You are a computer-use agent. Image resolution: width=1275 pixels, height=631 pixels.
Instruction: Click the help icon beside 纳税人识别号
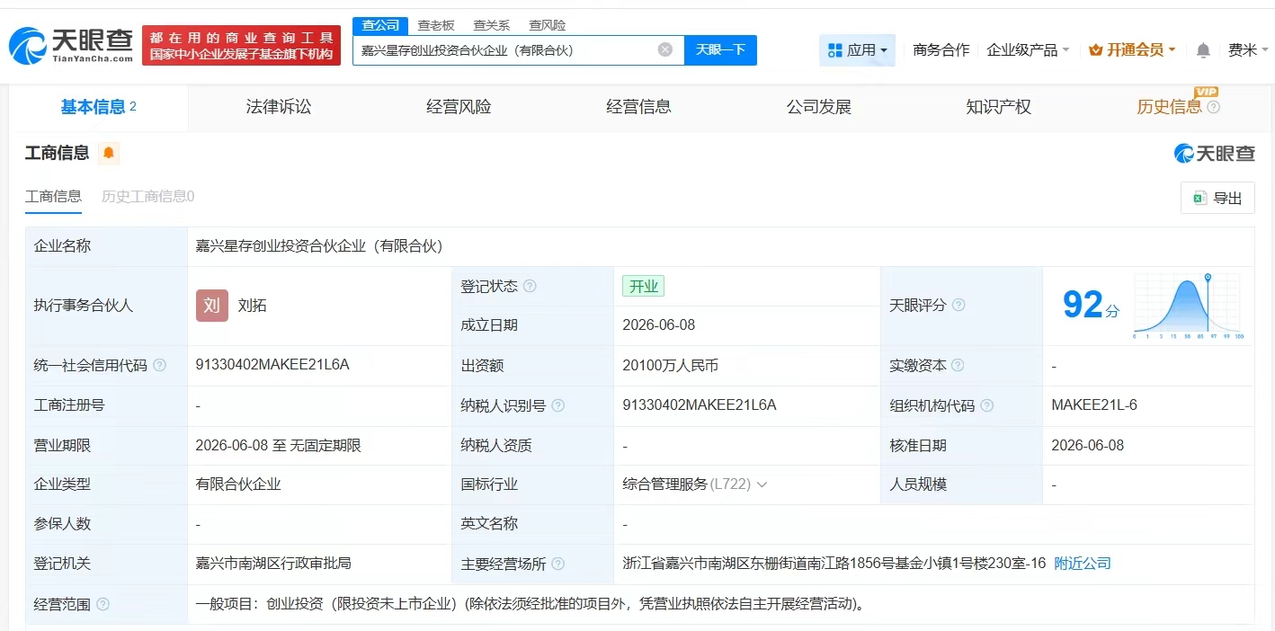pyautogui.click(x=557, y=405)
